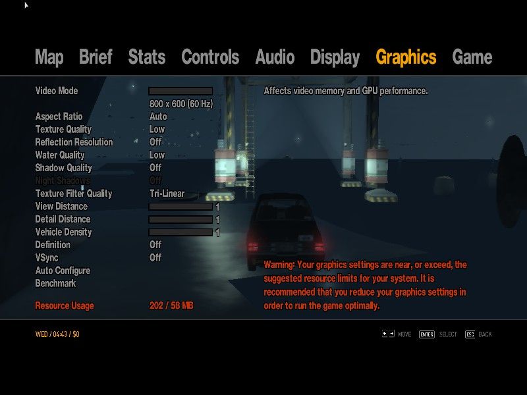Select the Detail Distance label
The width and height of the screenshot is (527, 395).
(x=63, y=219)
